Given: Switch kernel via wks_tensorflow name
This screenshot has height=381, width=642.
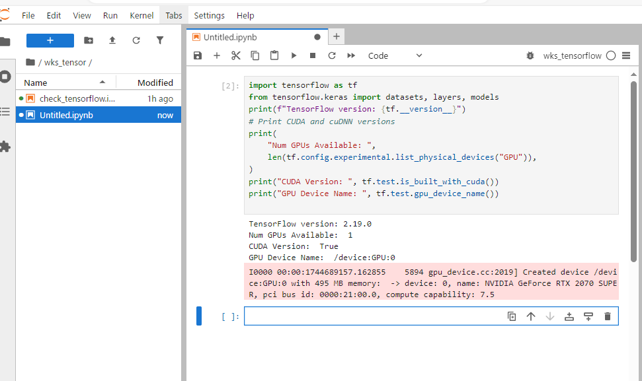Looking at the screenshot, I should point(573,55).
